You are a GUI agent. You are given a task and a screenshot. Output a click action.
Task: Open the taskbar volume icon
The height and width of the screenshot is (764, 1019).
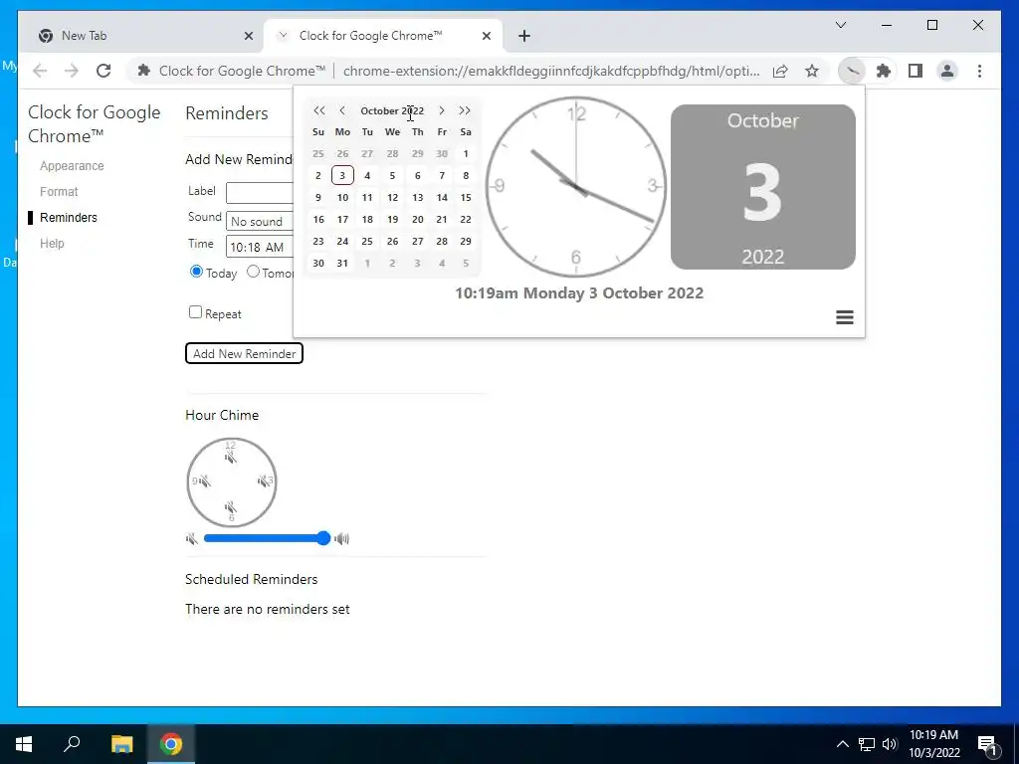pos(890,744)
